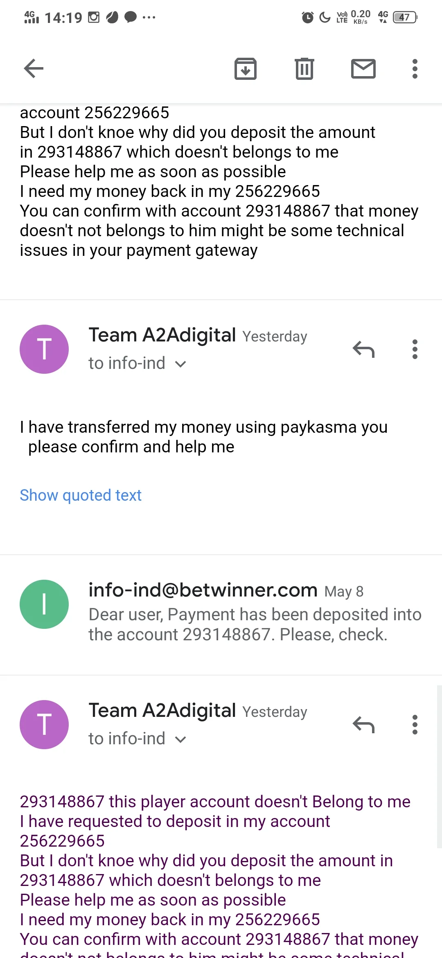This screenshot has width=442, height=958.
Task: Expand recipient details of first Team A2Adigital message
Action: (x=180, y=364)
